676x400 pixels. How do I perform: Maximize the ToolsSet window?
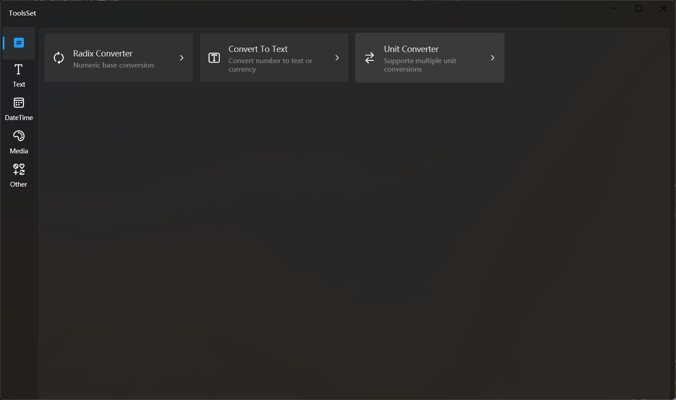point(639,9)
